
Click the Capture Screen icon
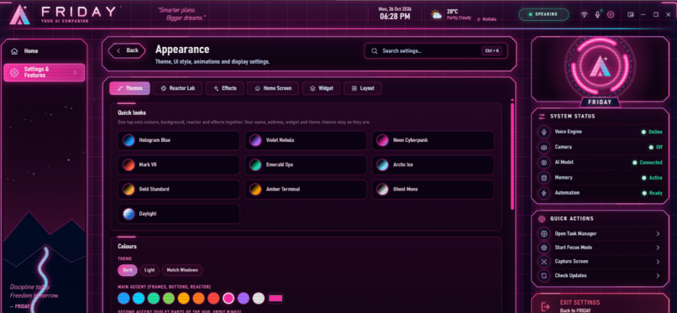543,261
